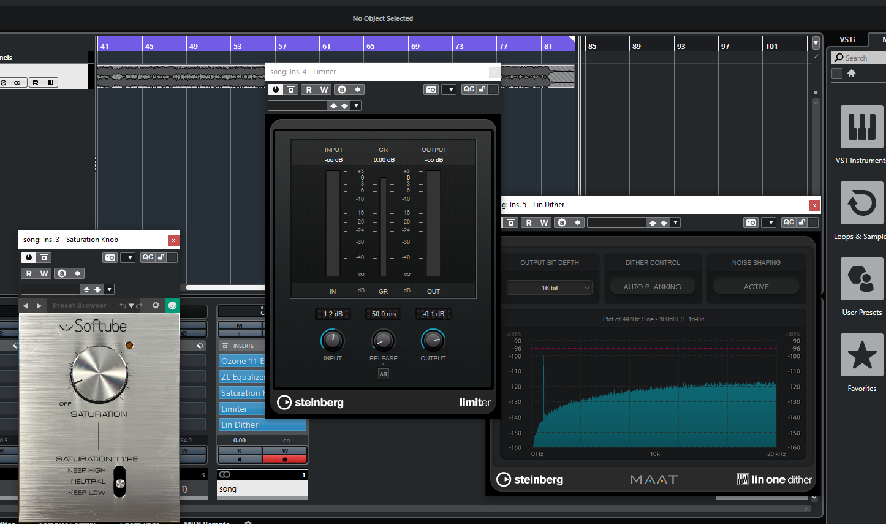Switch to setting A in Limiter window

[x=342, y=89]
